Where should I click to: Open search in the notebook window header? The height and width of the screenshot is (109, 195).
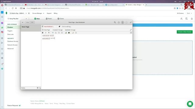tap(115, 22)
